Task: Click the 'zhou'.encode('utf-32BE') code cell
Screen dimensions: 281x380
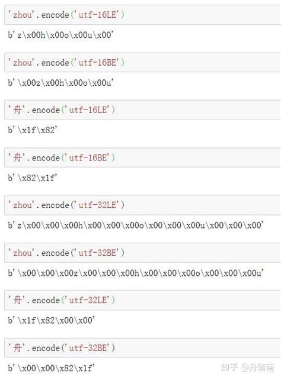Action: [x=143, y=253]
